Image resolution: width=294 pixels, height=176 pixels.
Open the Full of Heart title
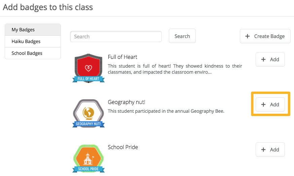click(x=122, y=57)
